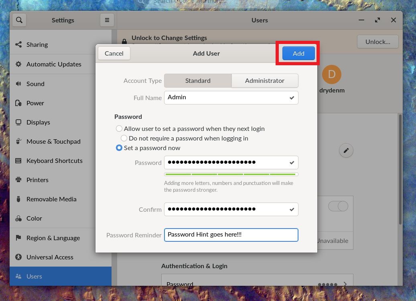Screen dimensions: 416x301
Task: Click the Full Name input field
Action: 231,98
